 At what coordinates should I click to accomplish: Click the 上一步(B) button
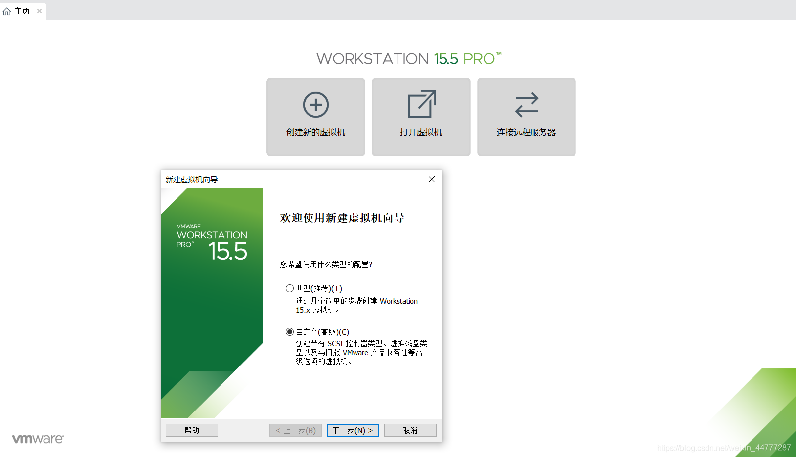pos(296,430)
